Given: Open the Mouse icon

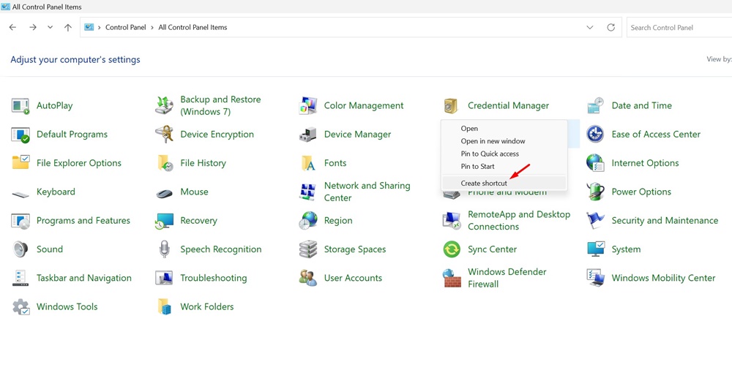Looking at the screenshot, I should tap(164, 193).
